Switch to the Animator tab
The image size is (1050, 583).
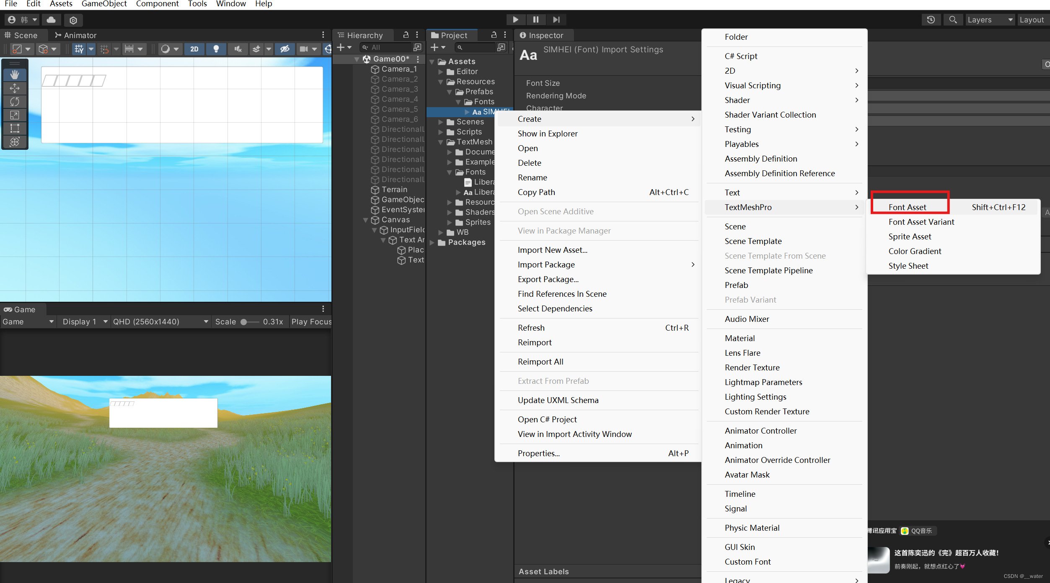point(76,35)
